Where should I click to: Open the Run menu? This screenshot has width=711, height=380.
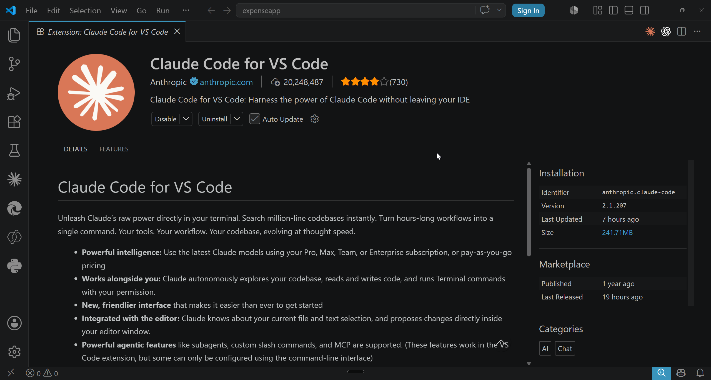click(x=163, y=11)
